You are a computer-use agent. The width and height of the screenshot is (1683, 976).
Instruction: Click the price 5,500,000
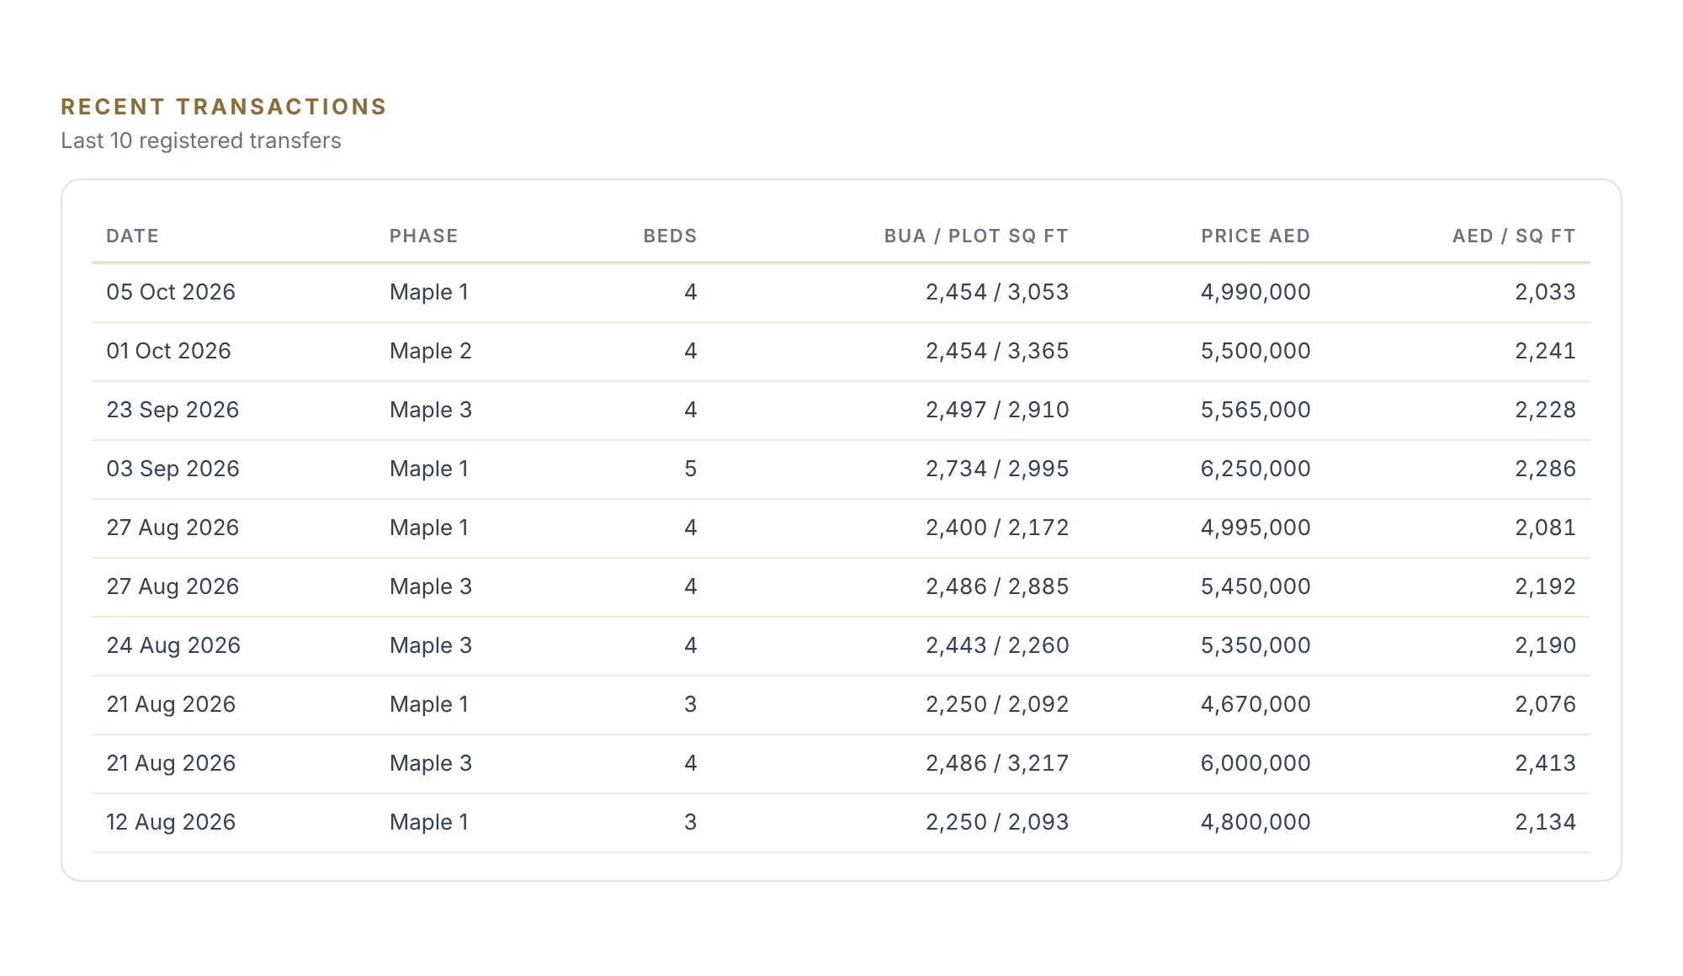click(x=1256, y=351)
